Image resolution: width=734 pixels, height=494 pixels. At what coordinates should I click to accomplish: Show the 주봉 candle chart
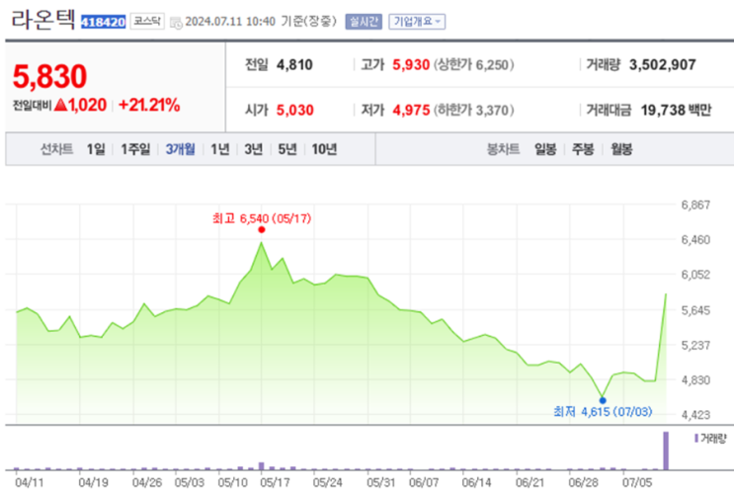tap(583, 149)
